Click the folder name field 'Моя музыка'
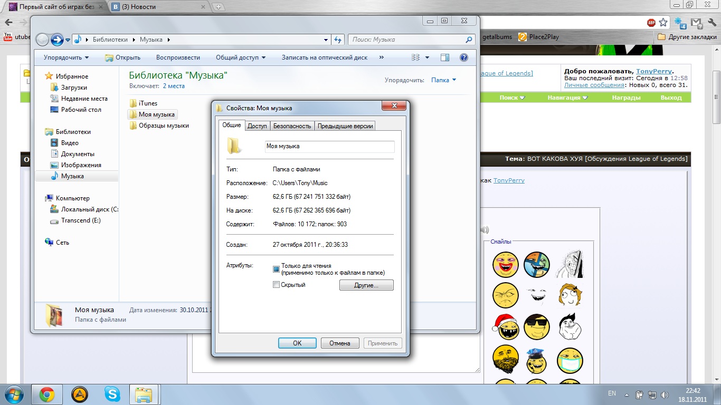The image size is (721, 405). coord(329,147)
